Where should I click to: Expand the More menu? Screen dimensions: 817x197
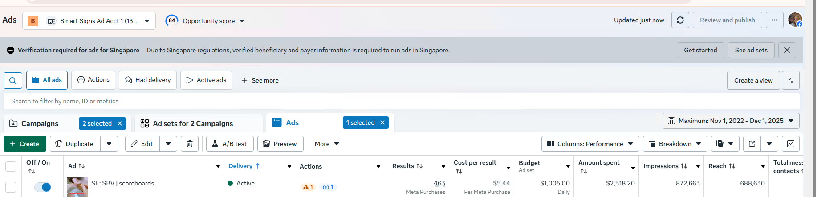coord(327,144)
